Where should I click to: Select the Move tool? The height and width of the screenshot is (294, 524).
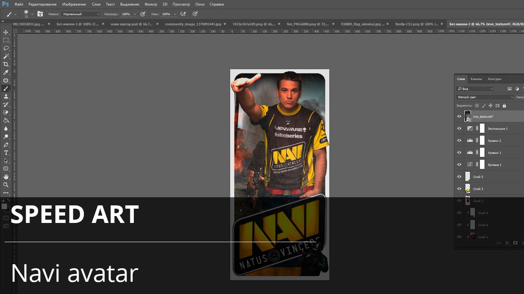point(6,32)
